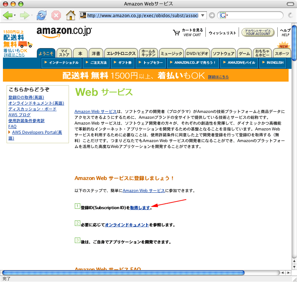Open AMAZON.CO.JPで売ろう！ submenu item

(x=193, y=63)
